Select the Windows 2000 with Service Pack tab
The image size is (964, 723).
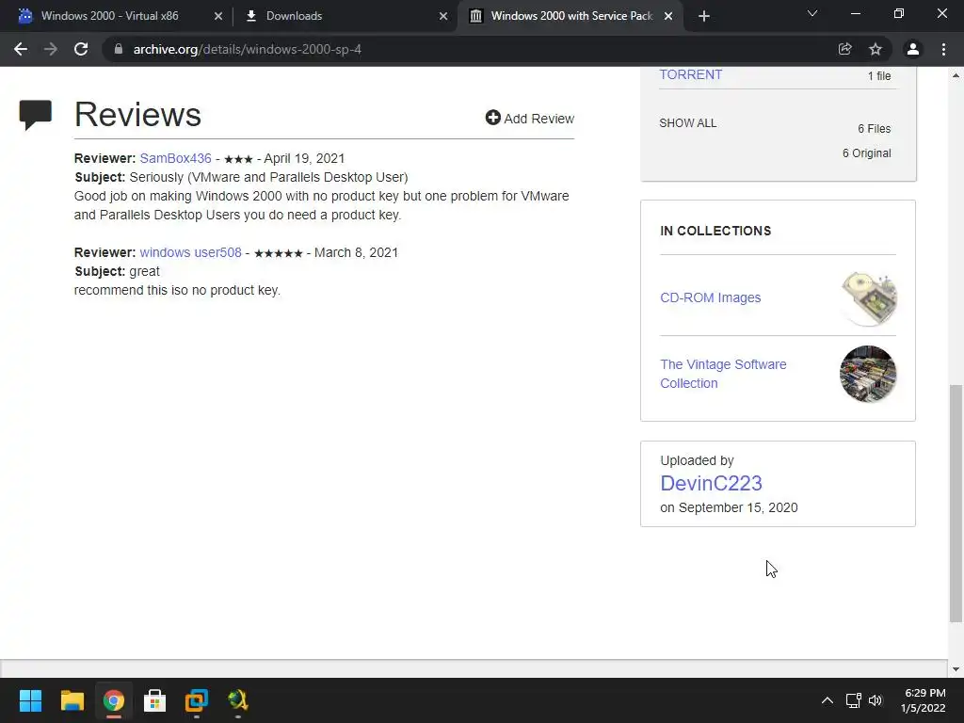coord(570,16)
